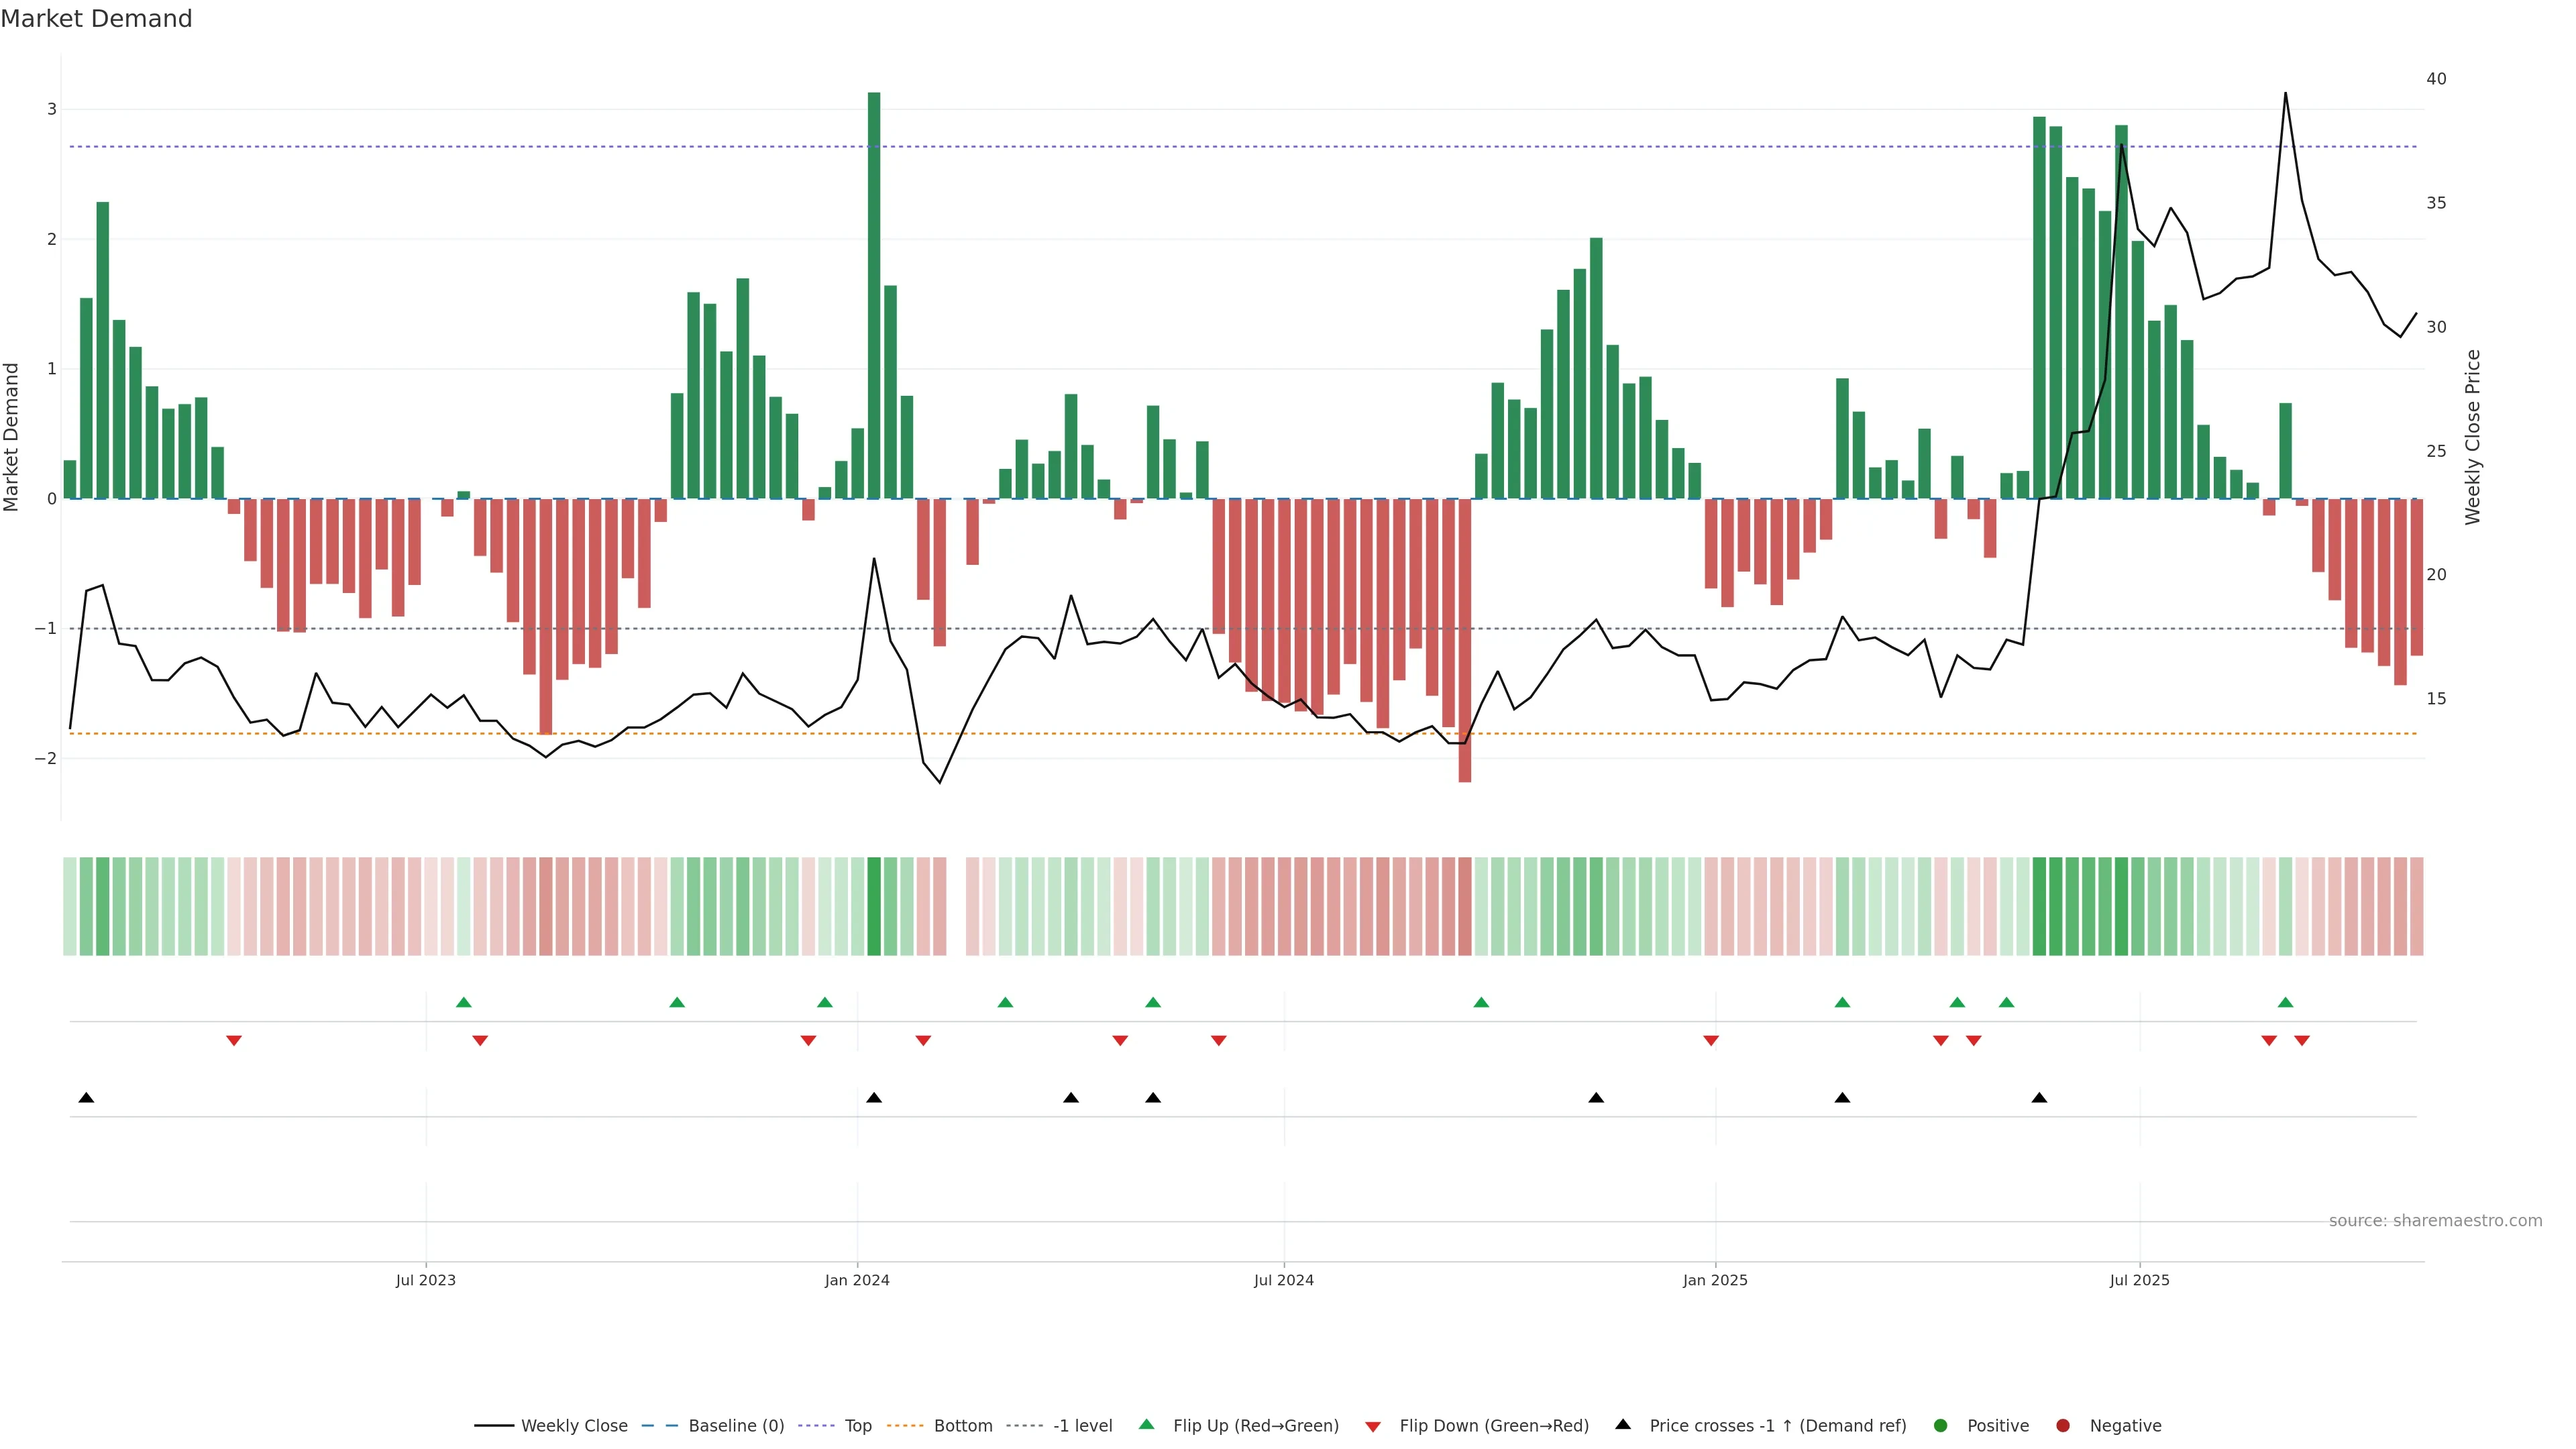2576x1449 pixels.
Task: Click the Market Demand chart title
Action: click(96, 19)
